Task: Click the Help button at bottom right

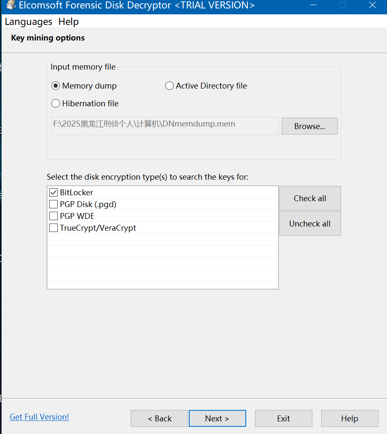Action: click(x=349, y=418)
